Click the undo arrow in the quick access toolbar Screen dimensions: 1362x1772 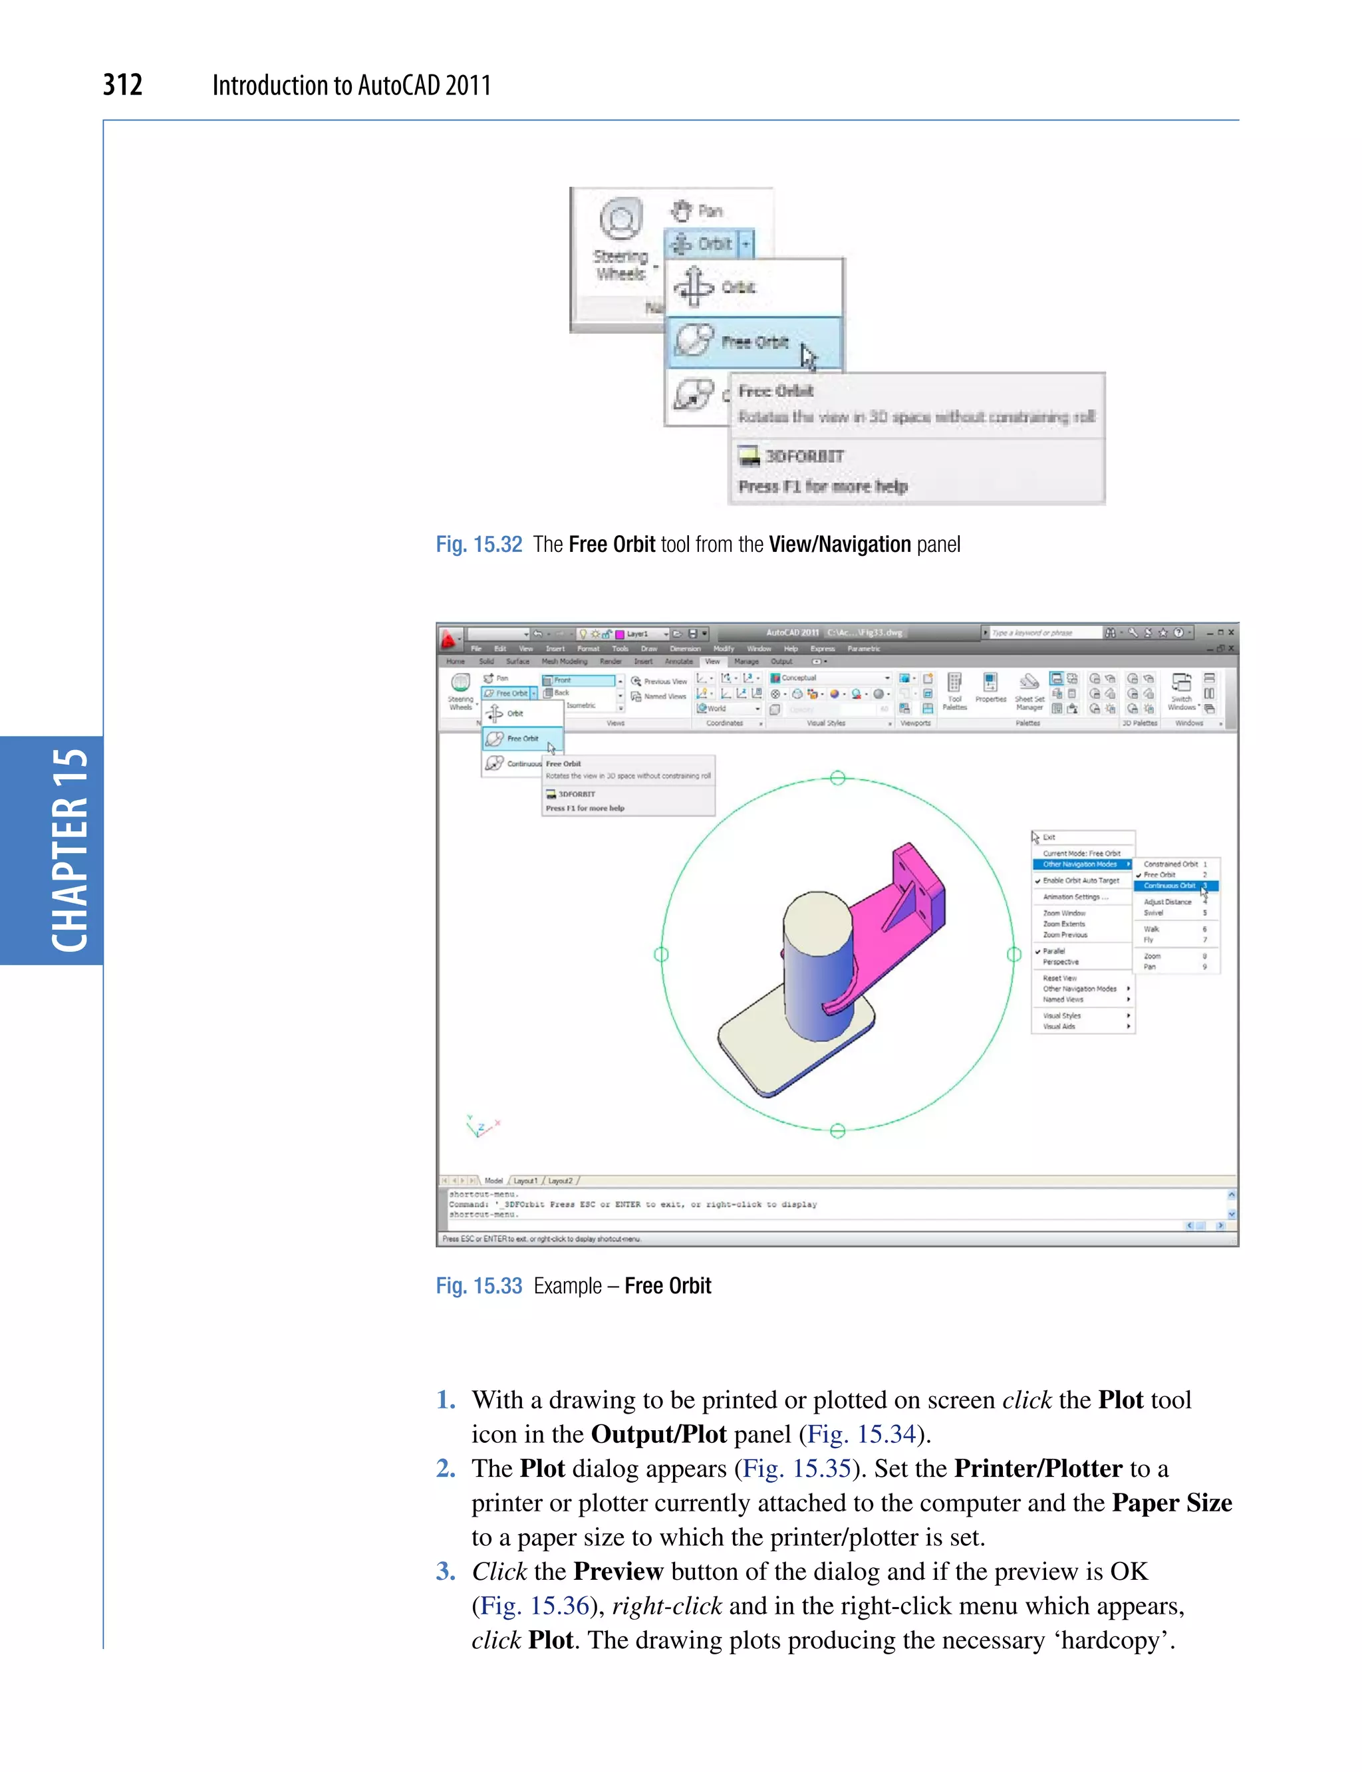point(537,634)
